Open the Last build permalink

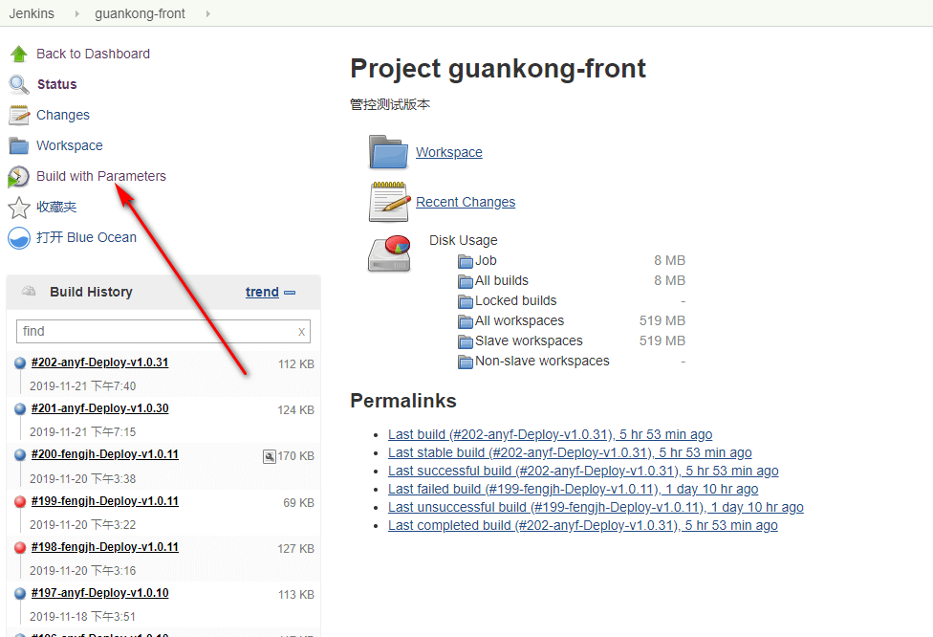click(550, 434)
